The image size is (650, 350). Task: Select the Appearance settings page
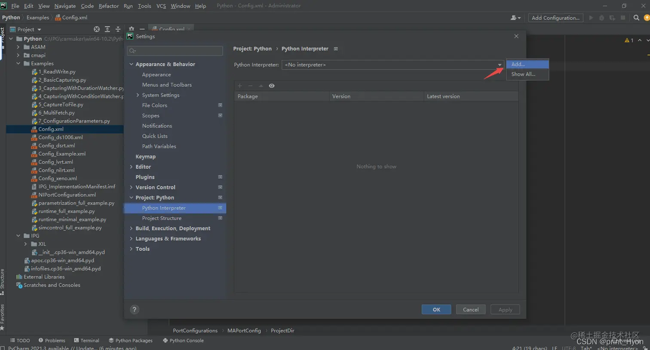[x=156, y=74]
